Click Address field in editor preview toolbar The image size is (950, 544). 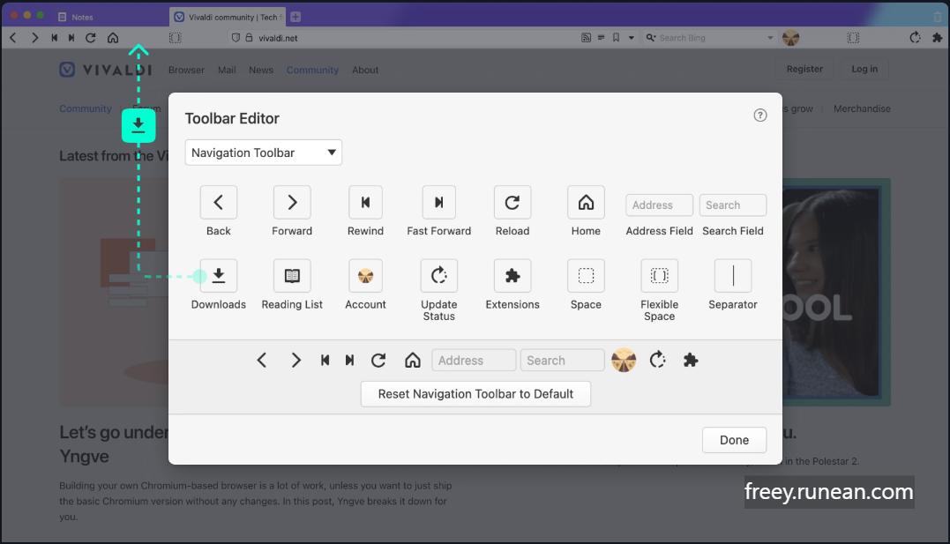tap(474, 361)
